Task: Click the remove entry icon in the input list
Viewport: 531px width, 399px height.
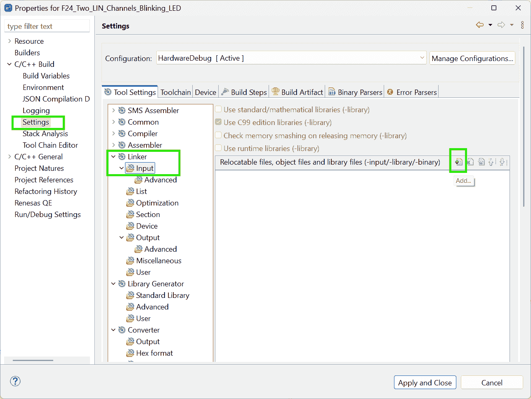Action: 470,162
